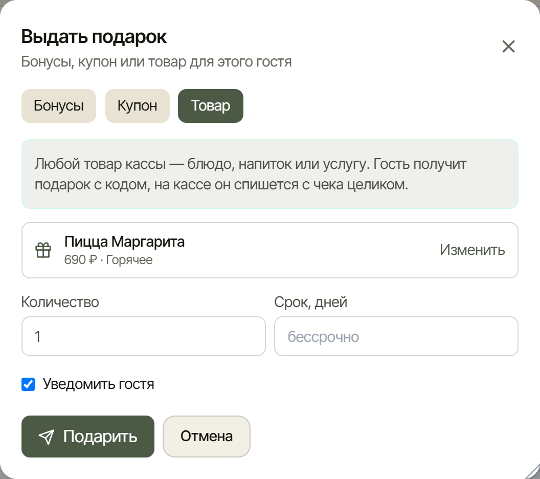Click the Срок, дней field label

[310, 302]
